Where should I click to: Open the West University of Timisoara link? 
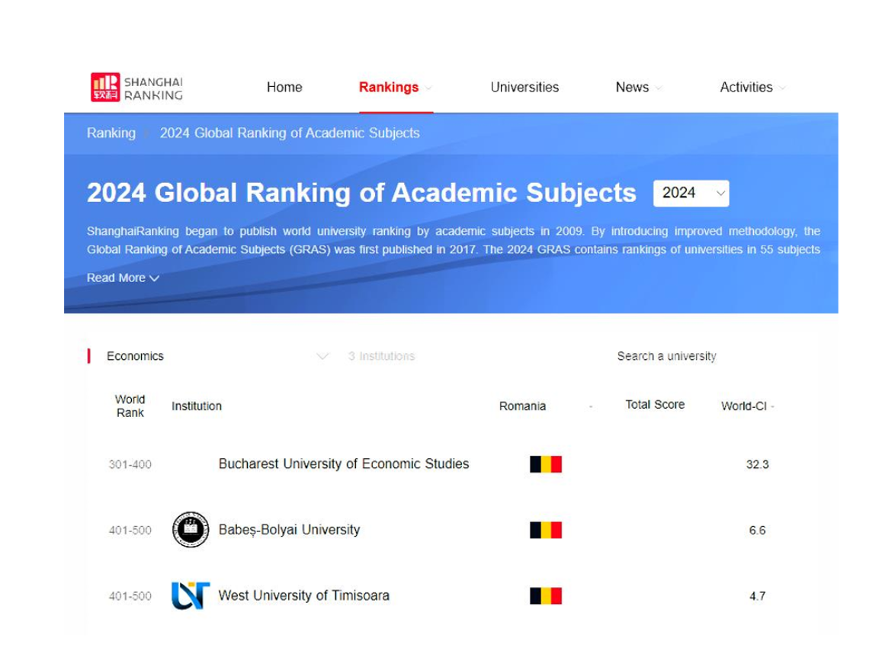click(303, 595)
